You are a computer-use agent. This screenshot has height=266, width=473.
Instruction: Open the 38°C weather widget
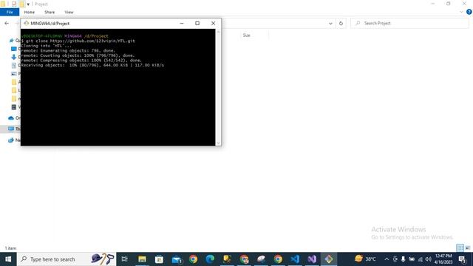[365, 259]
